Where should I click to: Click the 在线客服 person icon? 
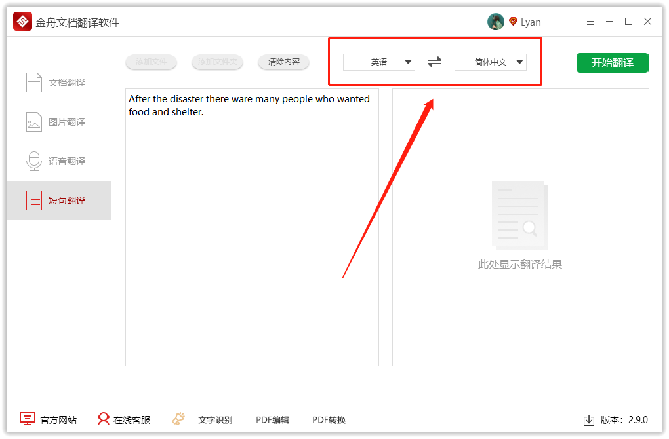tap(103, 419)
